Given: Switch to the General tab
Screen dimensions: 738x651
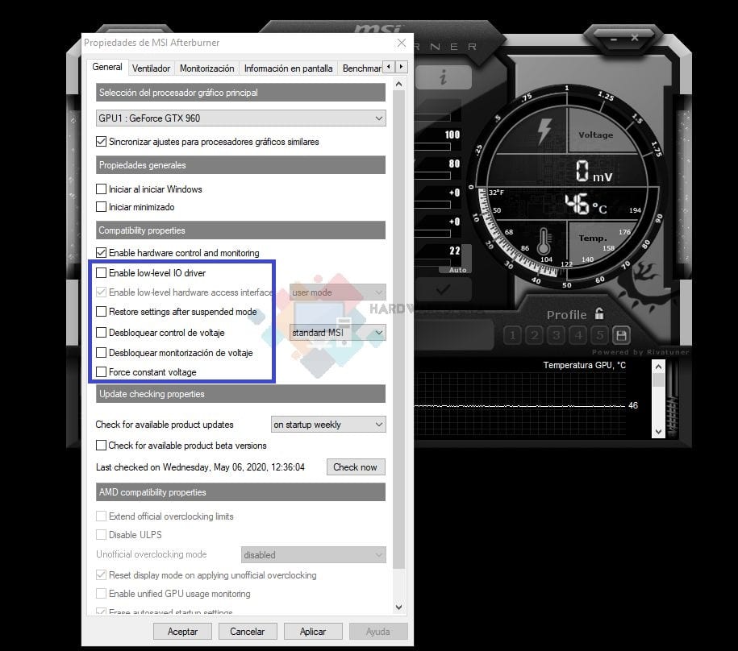Looking at the screenshot, I should point(107,67).
